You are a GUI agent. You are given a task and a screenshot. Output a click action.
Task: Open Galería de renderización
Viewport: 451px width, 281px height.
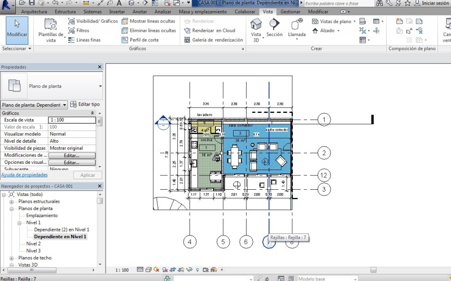tap(213, 40)
